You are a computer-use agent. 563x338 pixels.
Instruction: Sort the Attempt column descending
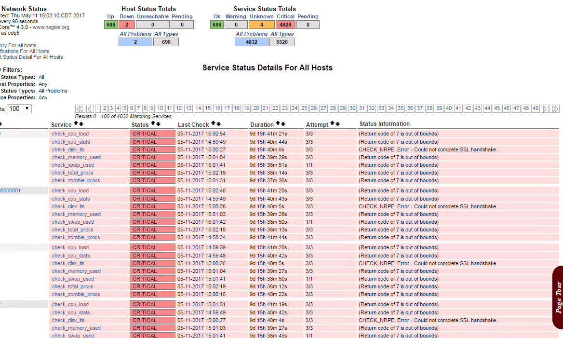[x=338, y=124]
